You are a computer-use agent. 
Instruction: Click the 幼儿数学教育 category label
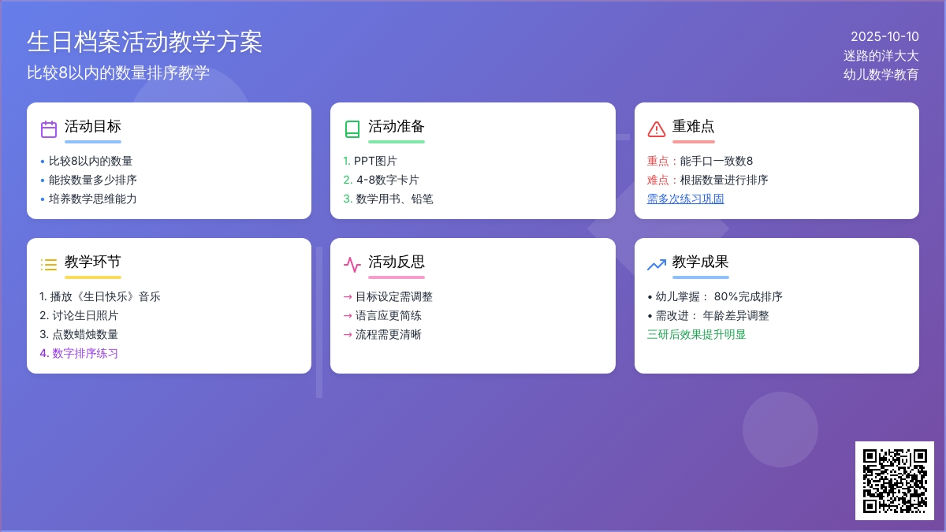coord(881,75)
